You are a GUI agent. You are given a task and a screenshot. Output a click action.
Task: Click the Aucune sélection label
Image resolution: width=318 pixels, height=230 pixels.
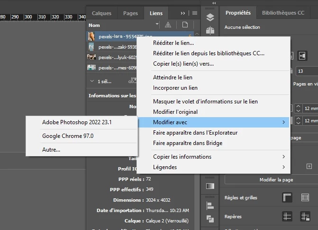(x=242, y=27)
